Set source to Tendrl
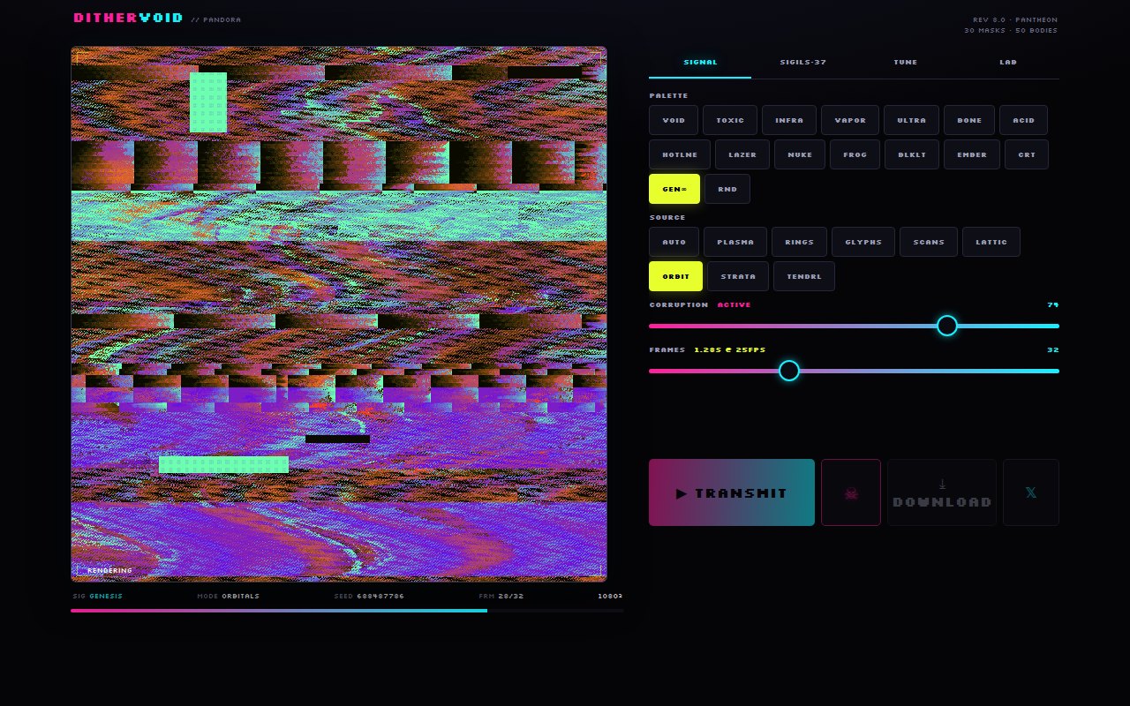 pyautogui.click(x=804, y=276)
